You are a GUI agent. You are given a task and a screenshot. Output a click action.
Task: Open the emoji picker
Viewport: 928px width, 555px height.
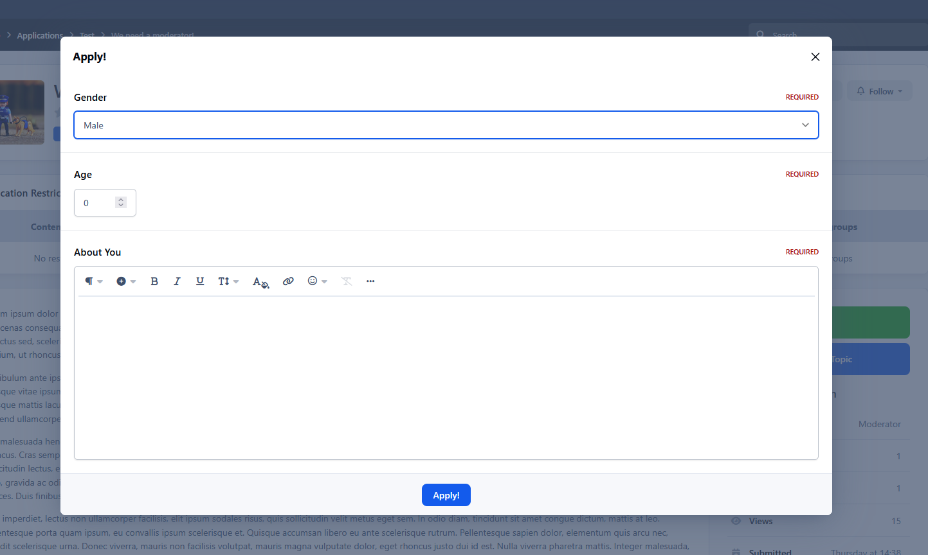317,281
